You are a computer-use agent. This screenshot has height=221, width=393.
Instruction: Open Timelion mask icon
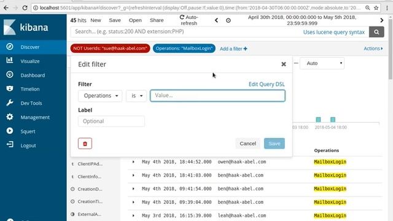pyautogui.click(x=10, y=88)
